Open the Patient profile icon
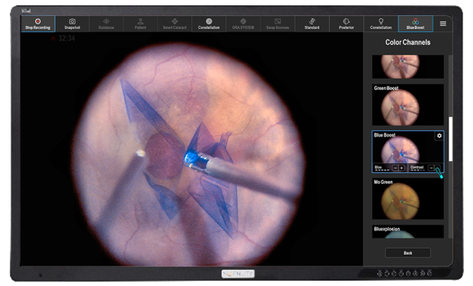The width and height of the screenshot is (473, 286). (140, 24)
